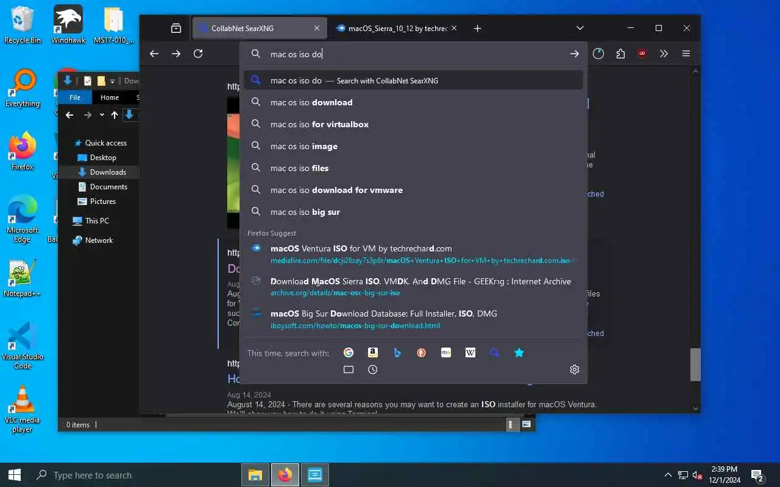Open a new Firefox tab
This screenshot has height=487, width=780.
point(477,28)
